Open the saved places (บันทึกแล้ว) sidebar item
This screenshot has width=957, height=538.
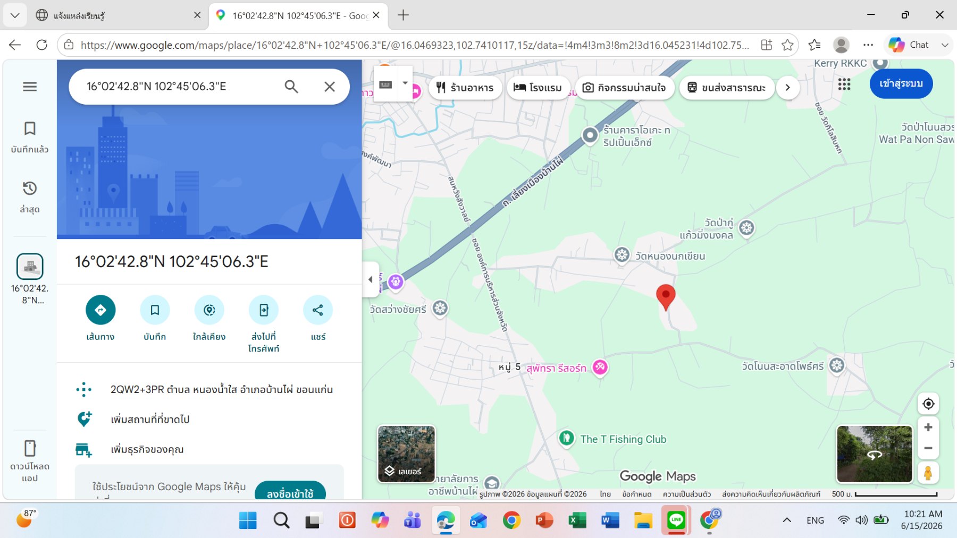[x=30, y=137]
